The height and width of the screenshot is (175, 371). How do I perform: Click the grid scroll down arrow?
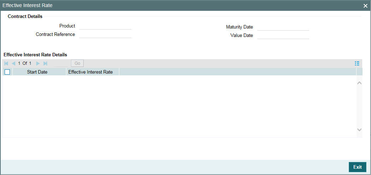[359, 130]
